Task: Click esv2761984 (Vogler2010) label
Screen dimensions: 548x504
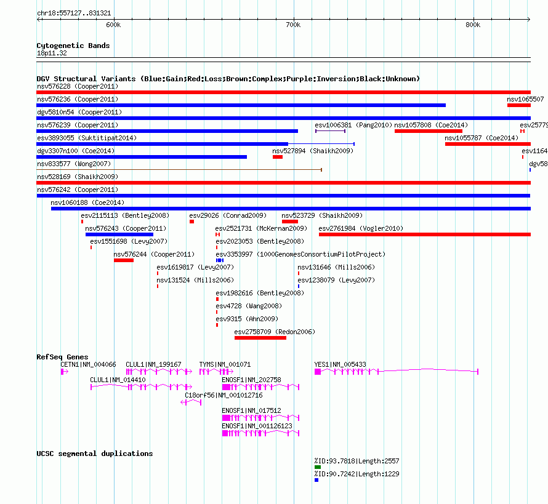Action: tap(361, 228)
